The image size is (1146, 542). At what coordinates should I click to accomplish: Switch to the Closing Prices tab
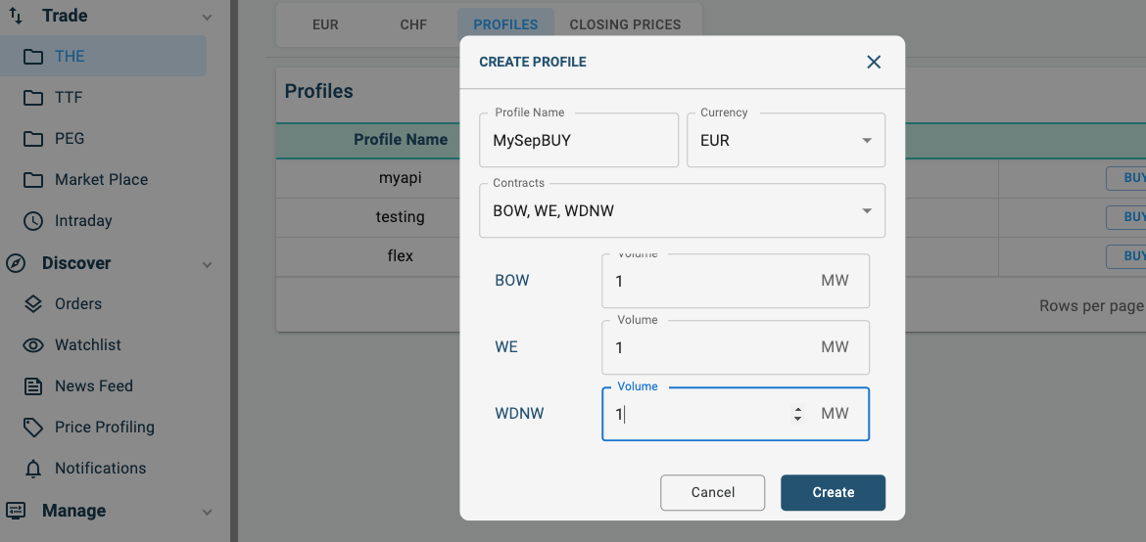point(625,24)
